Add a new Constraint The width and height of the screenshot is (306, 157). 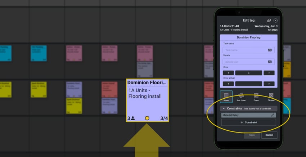pos(249,122)
